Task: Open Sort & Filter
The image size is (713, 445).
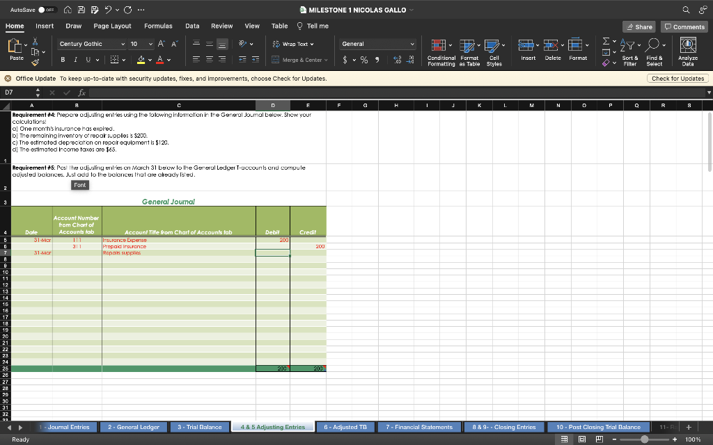Action: (629, 53)
